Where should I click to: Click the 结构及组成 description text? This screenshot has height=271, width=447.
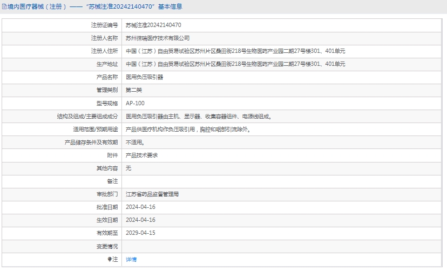[x=198, y=116]
